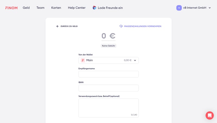This screenshot has height=123, width=217.
Task: Click the cloud upload icon
Action: [x=121, y=26]
